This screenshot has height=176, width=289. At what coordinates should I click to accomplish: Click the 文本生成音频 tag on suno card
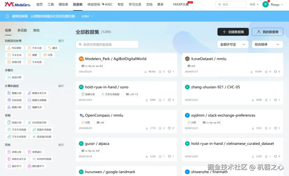pyautogui.click(x=111, y=94)
